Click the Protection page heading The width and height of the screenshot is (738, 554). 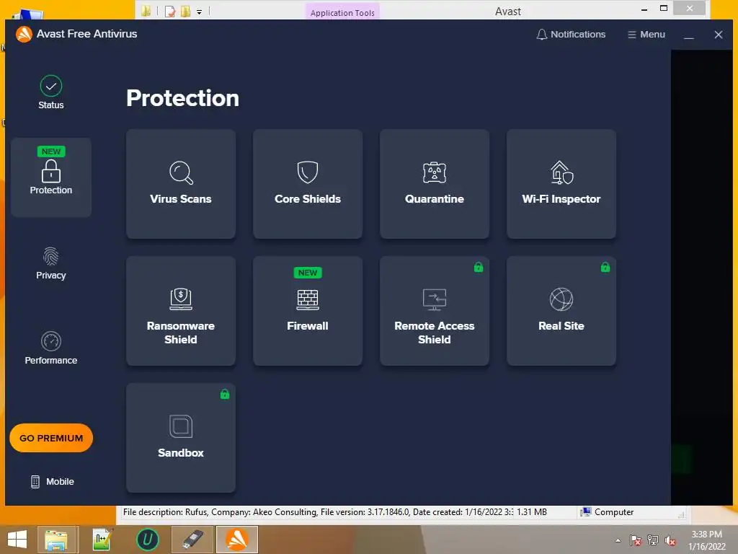[x=182, y=98]
